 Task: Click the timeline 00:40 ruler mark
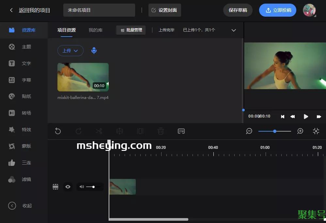213,148
